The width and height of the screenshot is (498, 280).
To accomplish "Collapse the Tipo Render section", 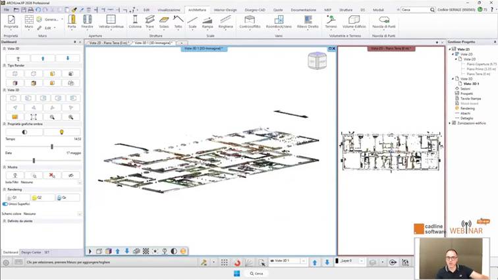I will tap(5, 65).
